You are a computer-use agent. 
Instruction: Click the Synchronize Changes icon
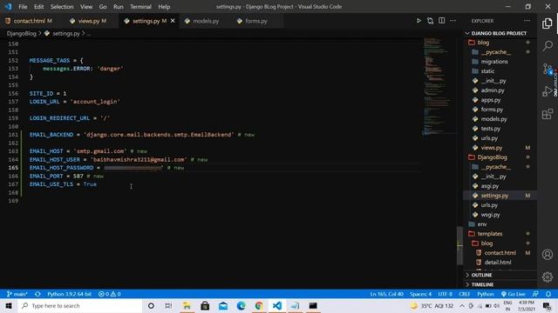[37, 294]
